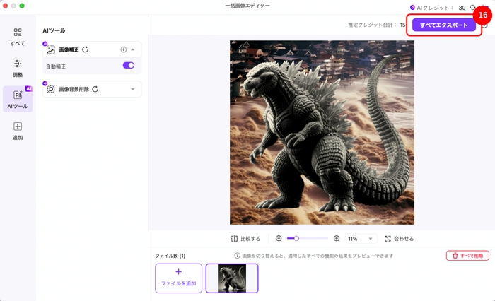Screen dimensions: 495x301
Task: Adjust the zoom slider handle
Action: (x=296, y=239)
